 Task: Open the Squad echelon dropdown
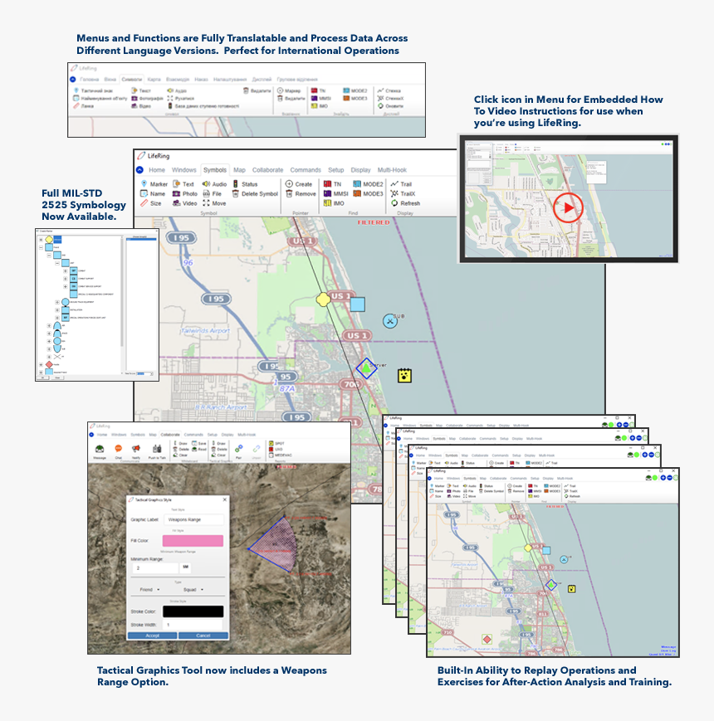193,589
